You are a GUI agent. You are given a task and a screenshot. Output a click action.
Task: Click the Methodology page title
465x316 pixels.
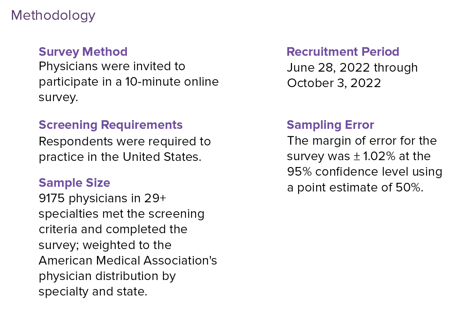pos(53,15)
